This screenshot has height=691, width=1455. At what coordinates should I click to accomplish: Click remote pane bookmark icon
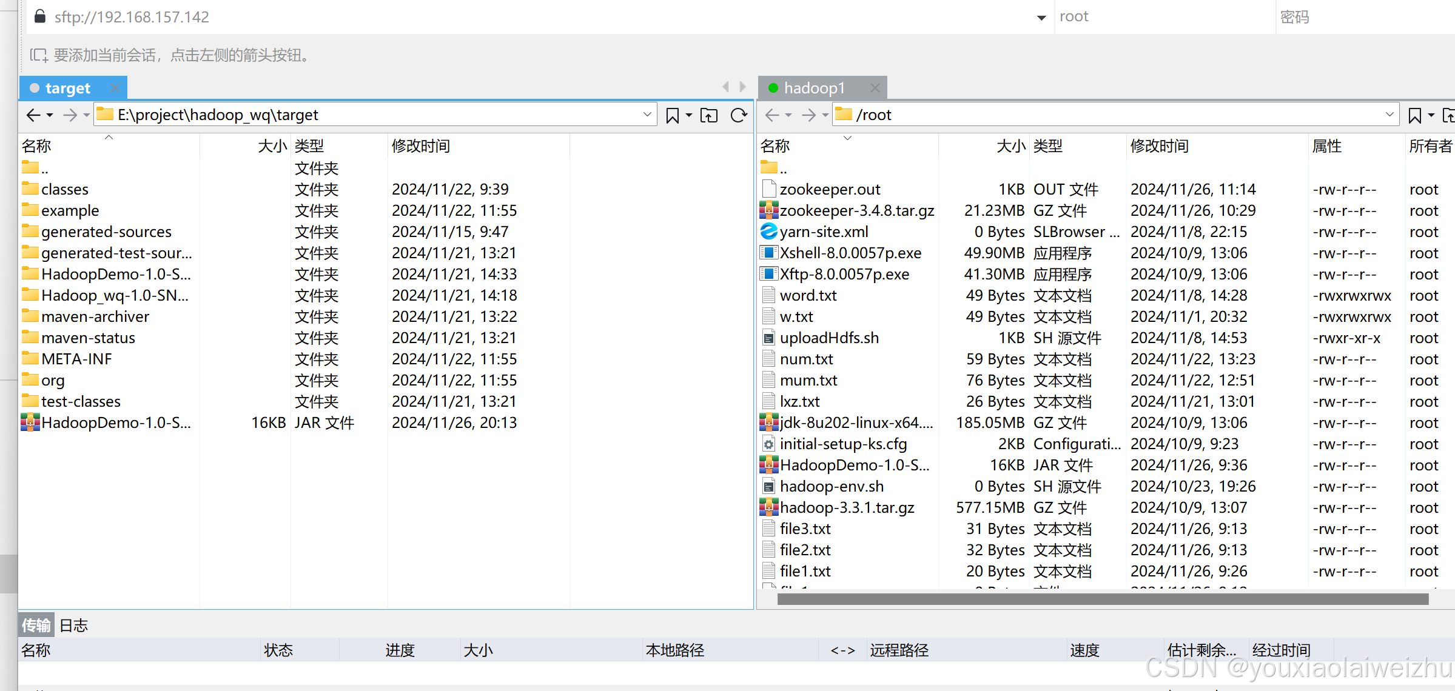coord(1414,115)
